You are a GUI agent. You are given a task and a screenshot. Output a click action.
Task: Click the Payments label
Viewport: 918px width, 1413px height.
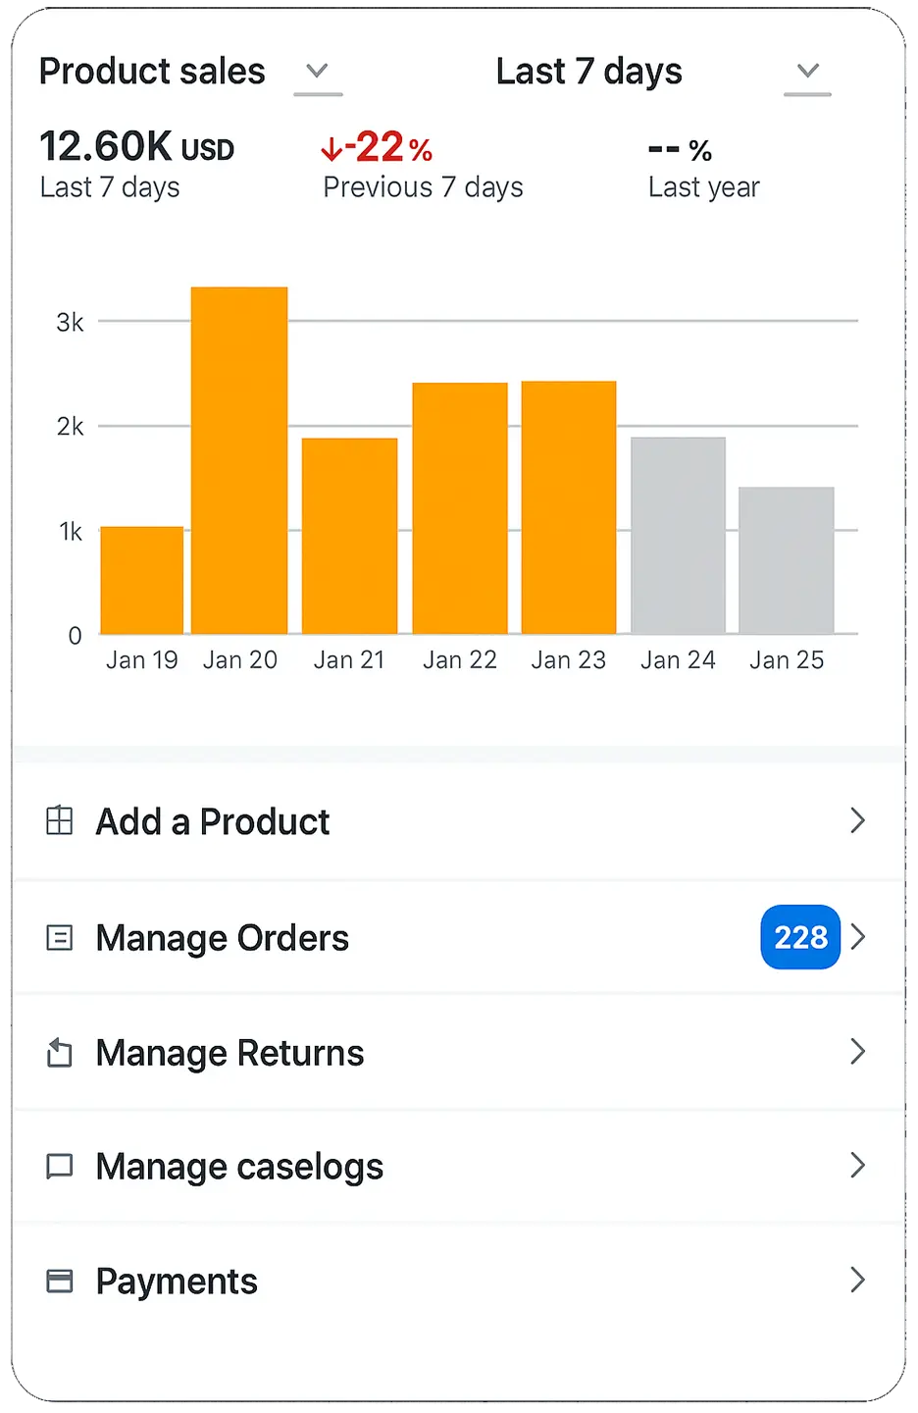coord(177,1282)
